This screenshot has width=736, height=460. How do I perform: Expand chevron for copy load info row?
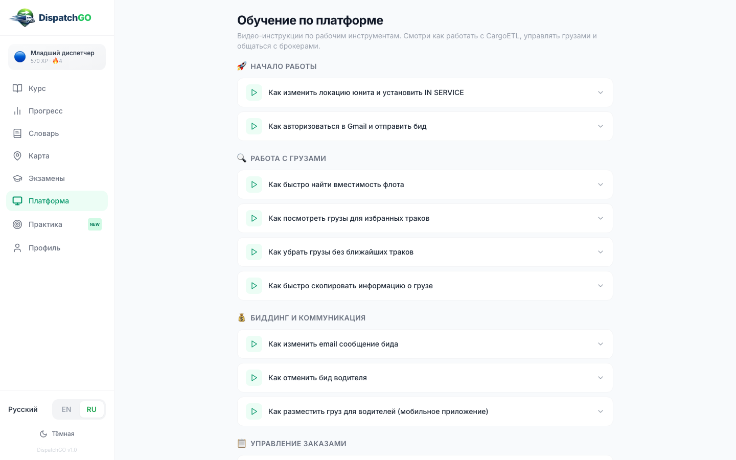pos(601,286)
